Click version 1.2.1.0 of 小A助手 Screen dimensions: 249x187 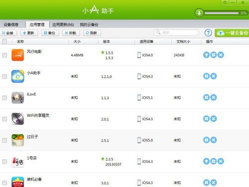107,77
